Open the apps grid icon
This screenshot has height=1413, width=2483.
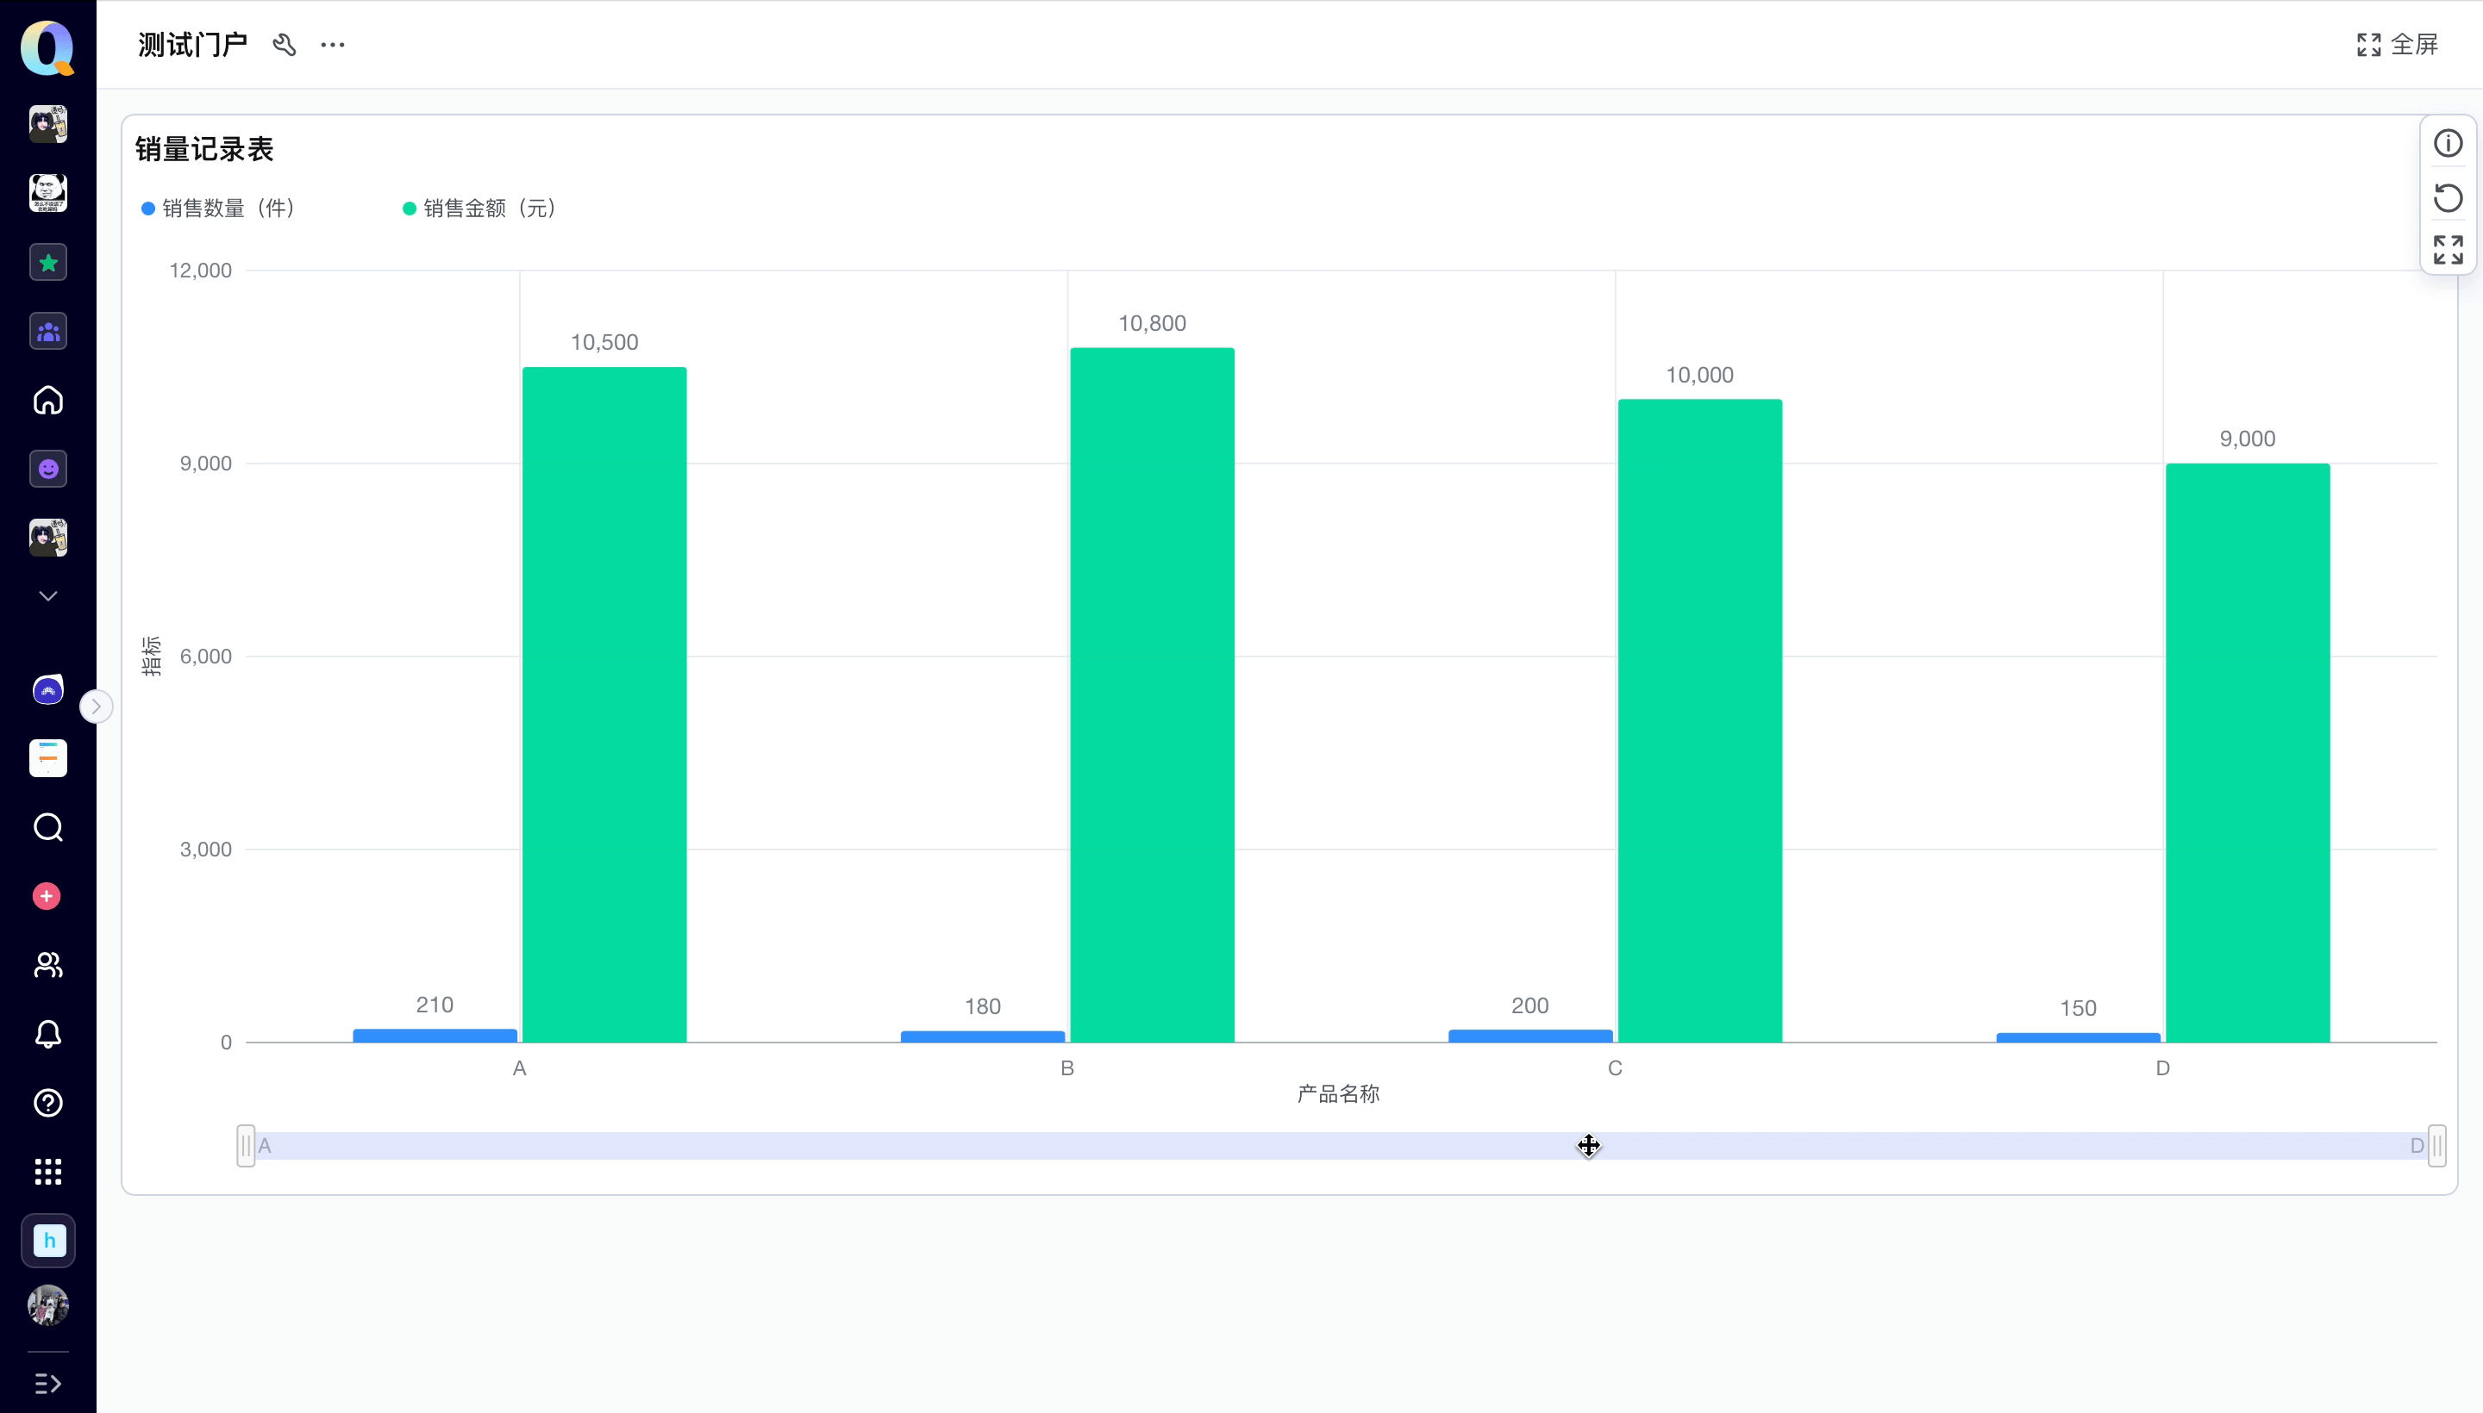(47, 1173)
